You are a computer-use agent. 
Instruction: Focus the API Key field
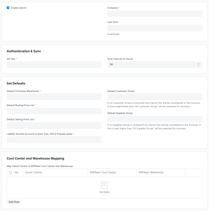pyautogui.click(x=54, y=64)
